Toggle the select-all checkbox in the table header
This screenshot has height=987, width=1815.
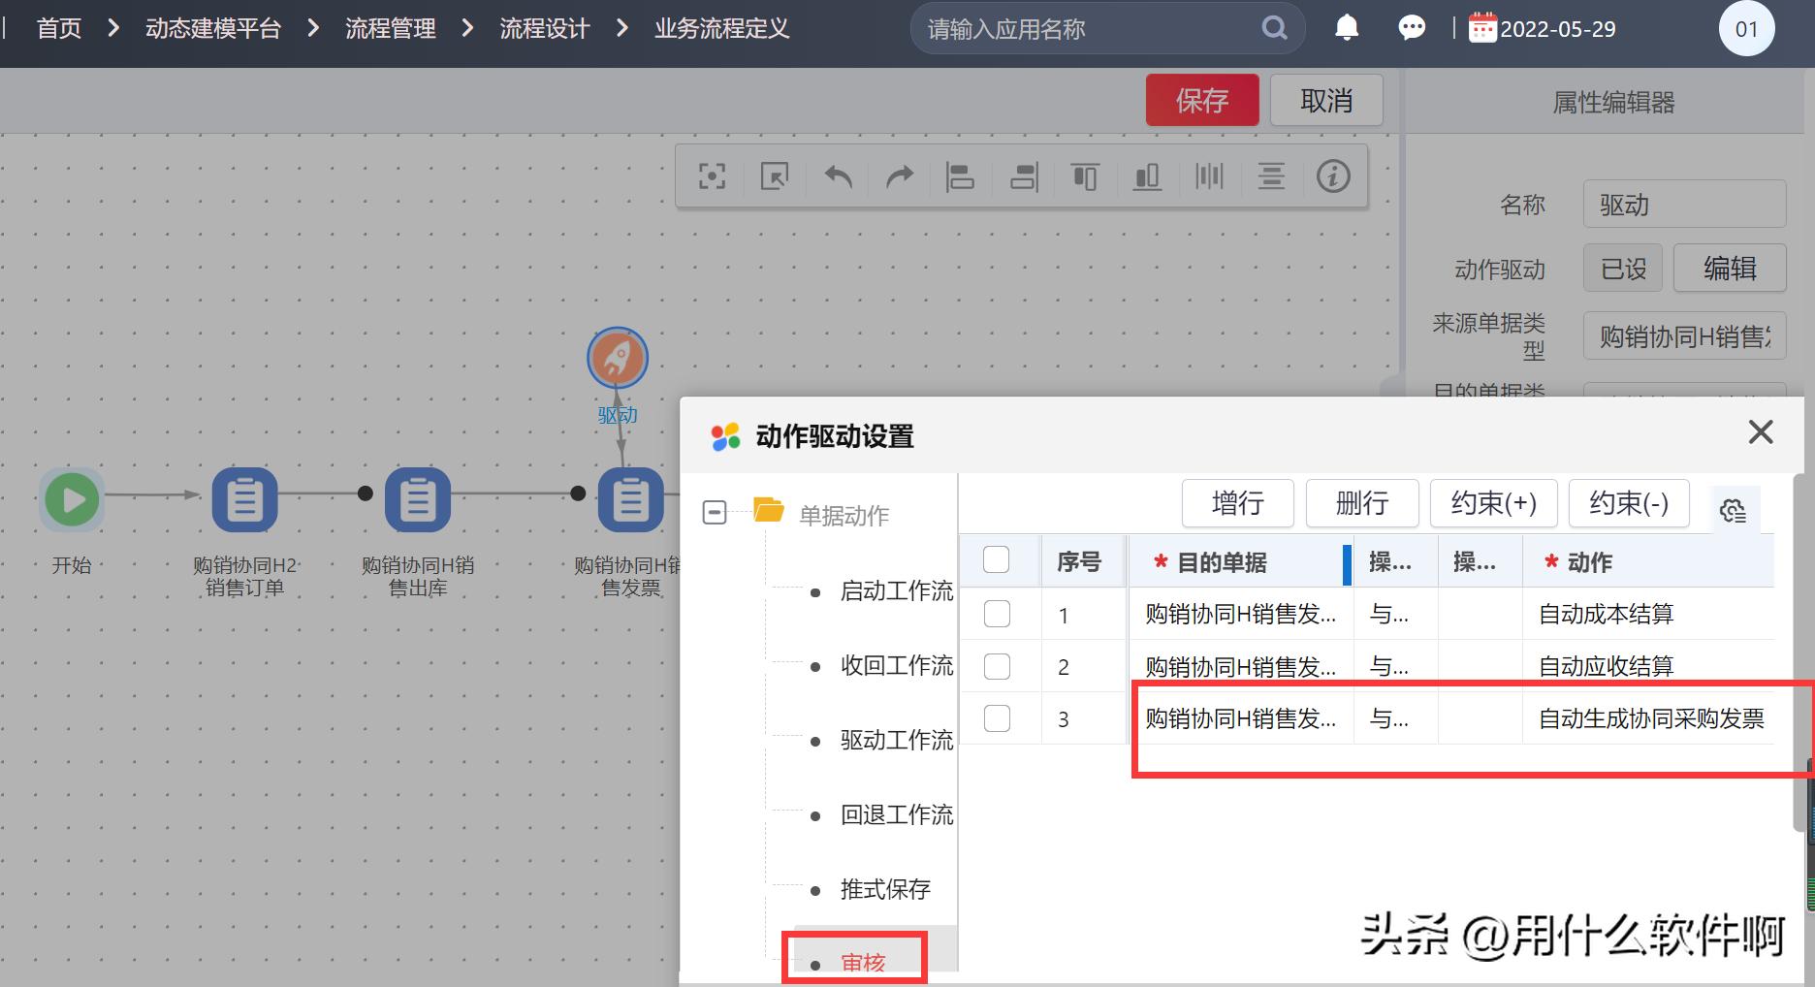(998, 559)
